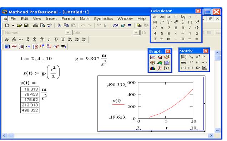
Task: Toggle the Boolean toolbar button
Action: 42,47
